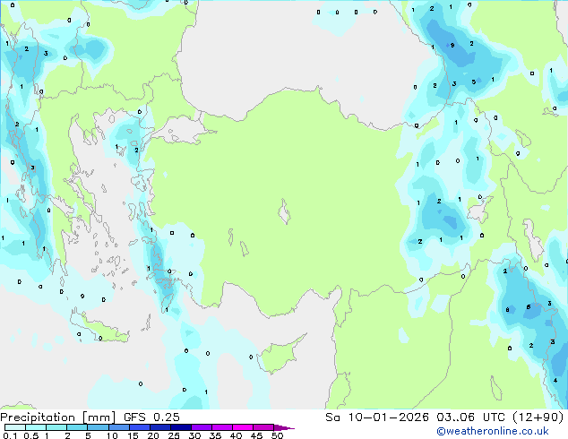
Task: Select the '03..06 UTC' time text
Action: 470,417
